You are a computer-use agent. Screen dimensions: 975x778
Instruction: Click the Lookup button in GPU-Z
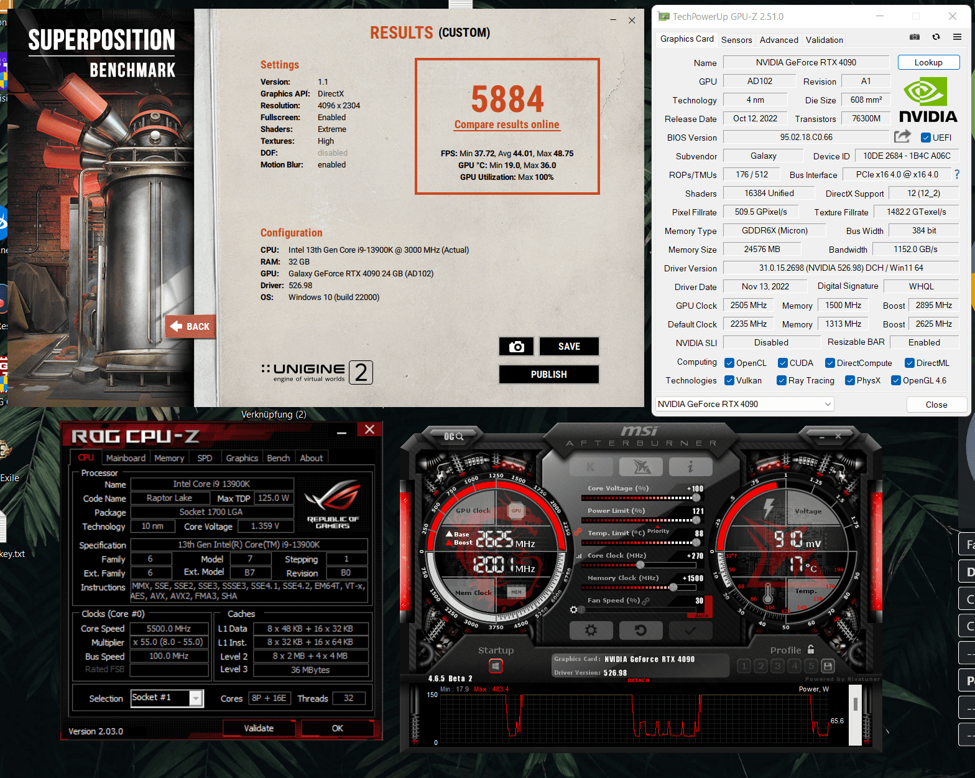928,62
